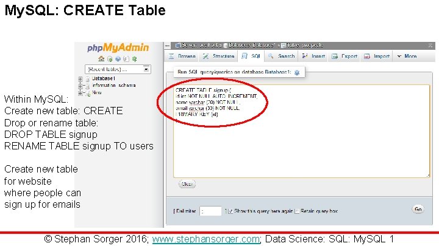Click 'Run SQL query/queries on database' heading
Viewport: 439px width, 246px height.
234,72
